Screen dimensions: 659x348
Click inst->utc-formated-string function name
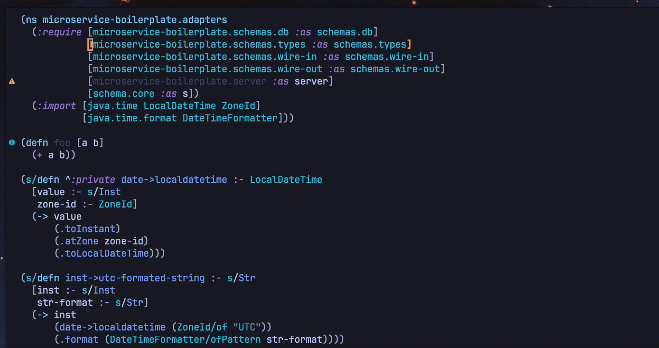tap(135, 278)
